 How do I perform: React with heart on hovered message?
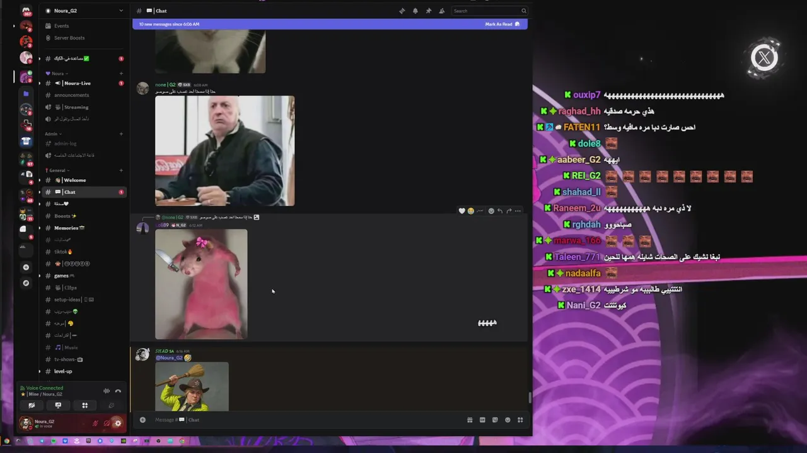coord(462,211)
